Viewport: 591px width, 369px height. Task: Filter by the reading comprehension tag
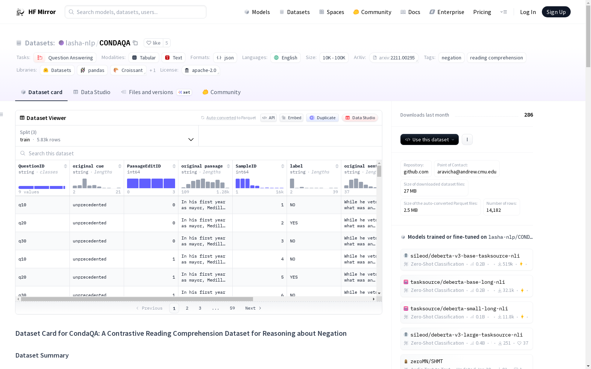point(496,58)
